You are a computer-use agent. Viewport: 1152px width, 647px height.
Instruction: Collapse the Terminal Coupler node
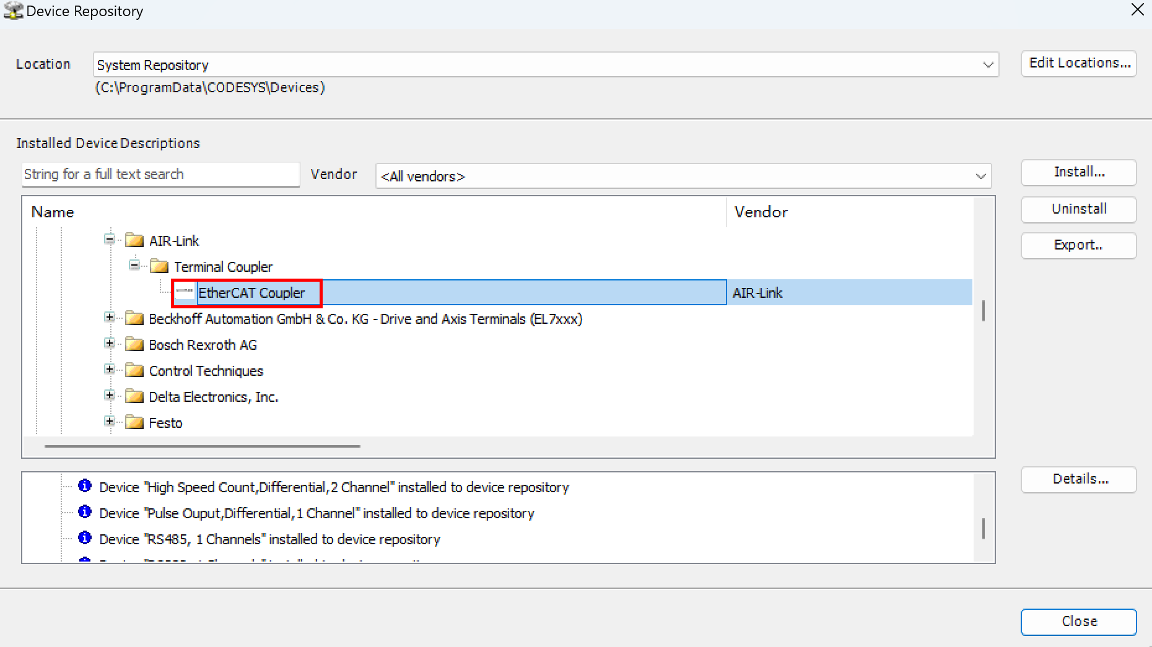(x=134, y=266)
